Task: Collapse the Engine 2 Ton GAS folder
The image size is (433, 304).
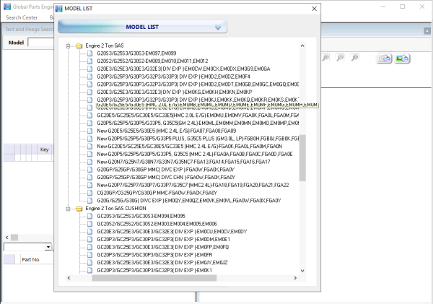Action: click(68, 45)
